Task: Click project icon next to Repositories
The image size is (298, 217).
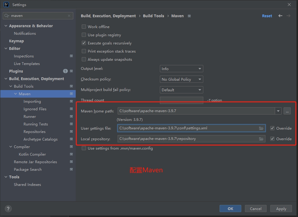Action: (x=71, y=132)
